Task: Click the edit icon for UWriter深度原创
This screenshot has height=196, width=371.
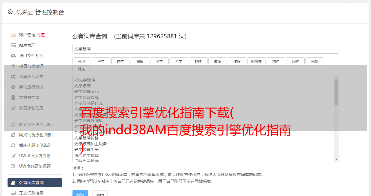Action: coord(13,156)
